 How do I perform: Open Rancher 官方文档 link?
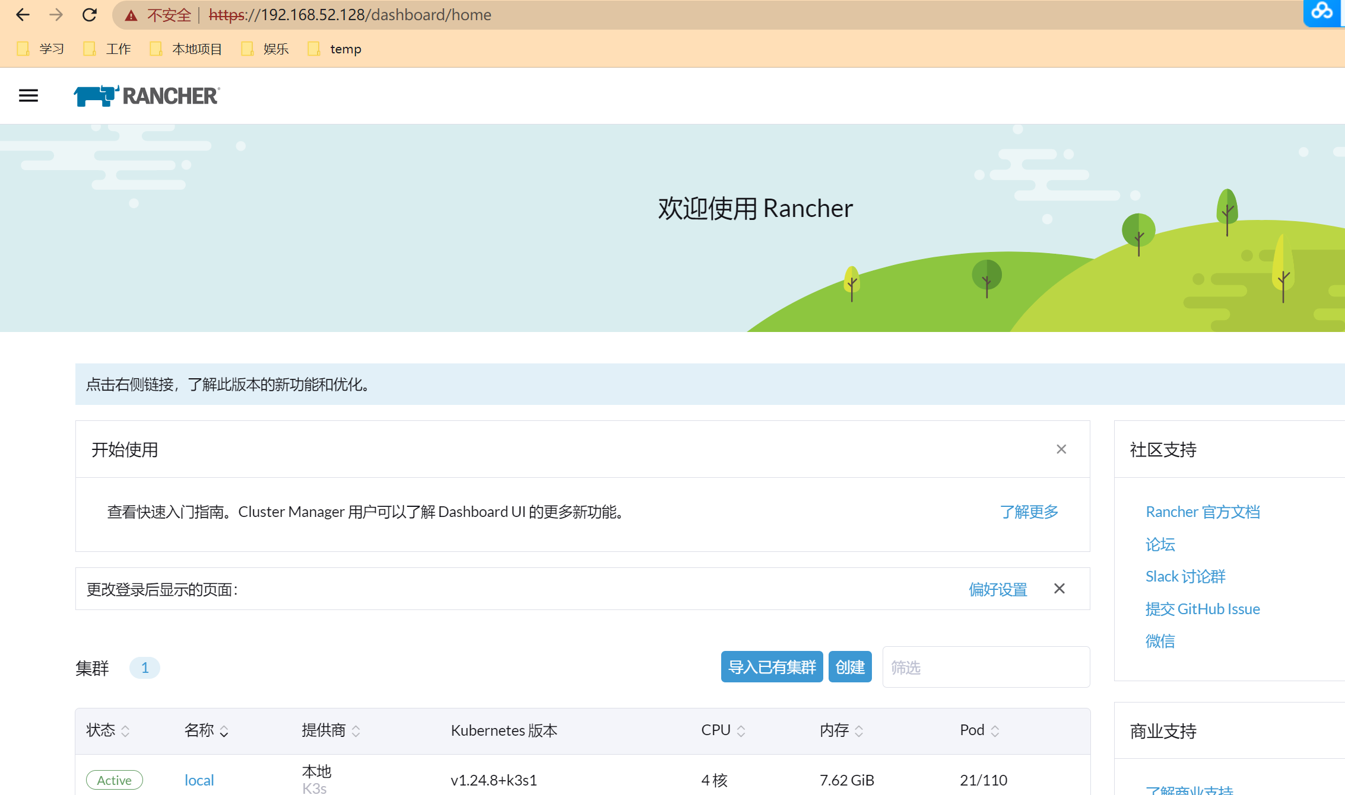(x=1203, y=512)
